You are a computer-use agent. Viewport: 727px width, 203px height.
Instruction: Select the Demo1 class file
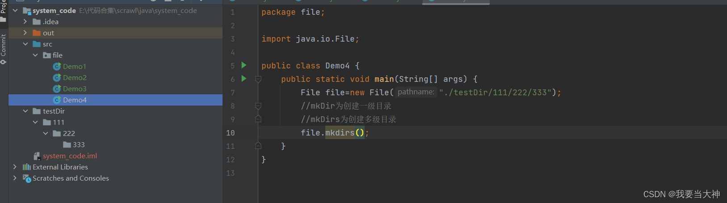(x=74, y=66)
